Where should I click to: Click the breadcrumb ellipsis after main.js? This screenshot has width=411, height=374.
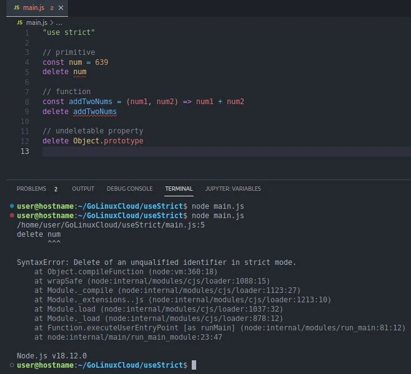pos(59,23)
